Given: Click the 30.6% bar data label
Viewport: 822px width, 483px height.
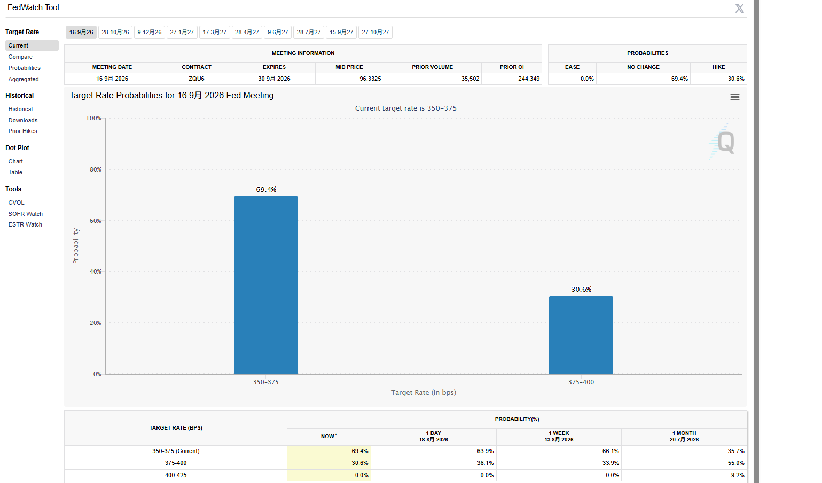Looking at the screenshot, I should 581,290.
